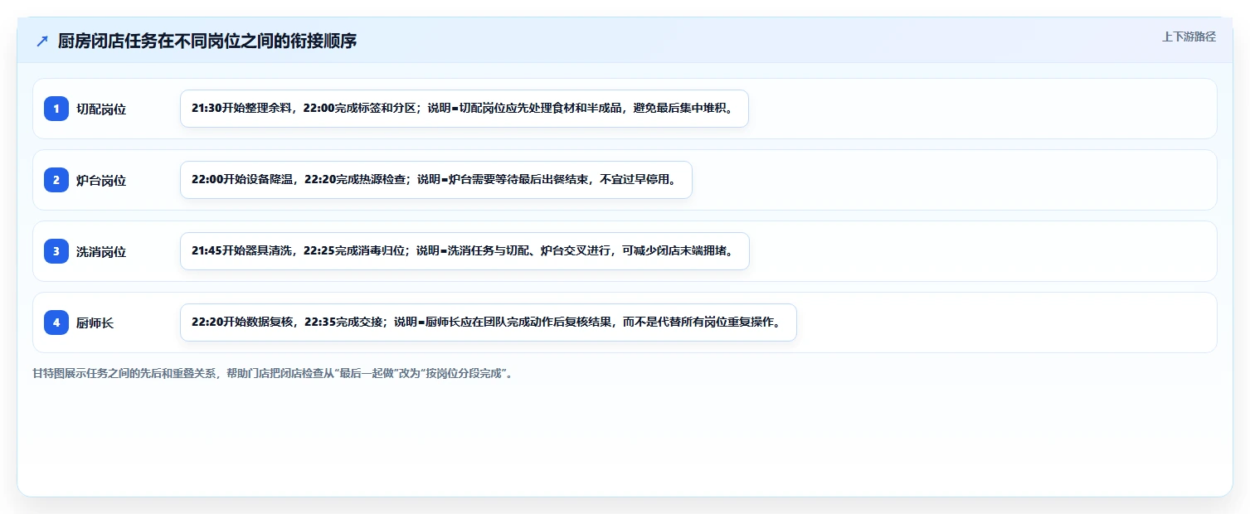This screenshot has height=514, width=1250.
Task: Click the 炉台岗位 label
Action: (101, 180)
